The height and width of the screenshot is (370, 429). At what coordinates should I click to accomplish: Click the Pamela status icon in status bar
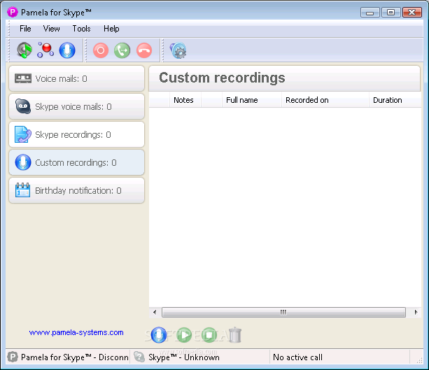(13, 357)
